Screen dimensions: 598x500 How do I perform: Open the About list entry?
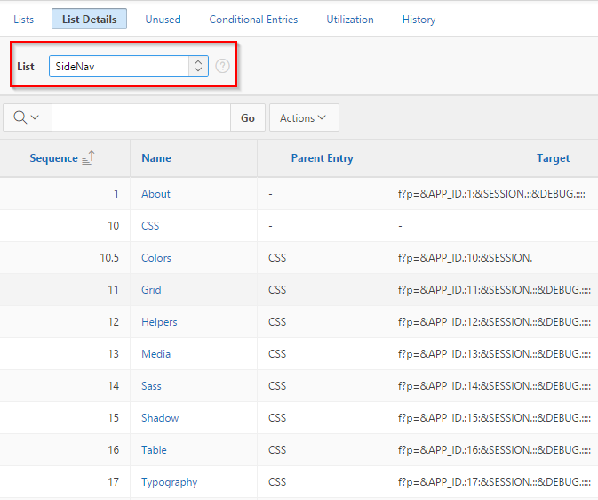155,194
